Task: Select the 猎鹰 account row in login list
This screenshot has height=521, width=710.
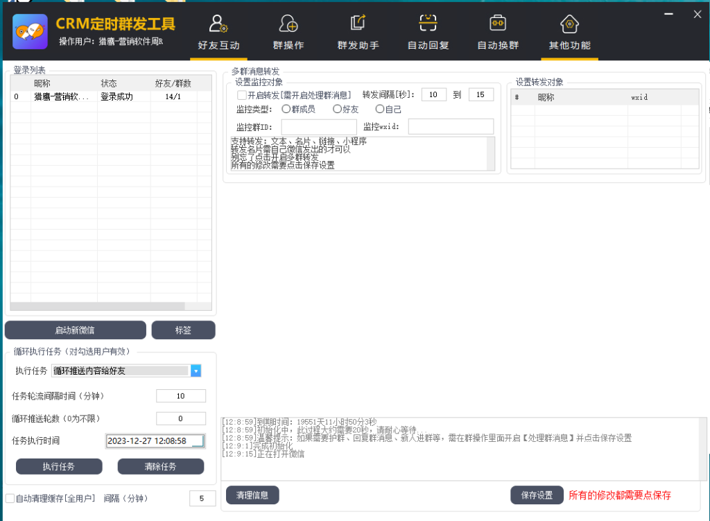Action: [x=62, y=97]
